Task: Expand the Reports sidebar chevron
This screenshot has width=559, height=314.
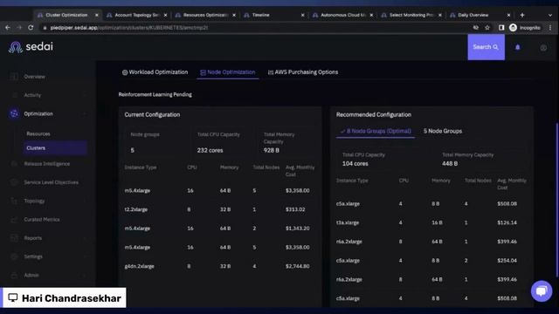Action: click(x=85, y=238)
